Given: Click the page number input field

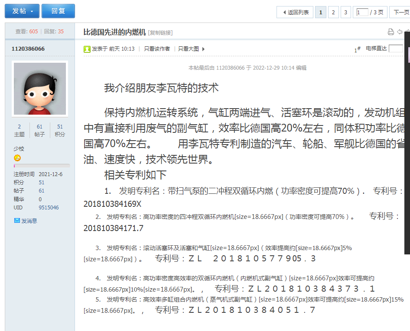Looking at the screenshot, I should click(362, 13).
